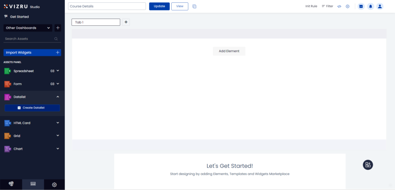The image size is (395, 190).
Task: Click the plus icon beside Other Dashboards
Action: coord(58,28)
